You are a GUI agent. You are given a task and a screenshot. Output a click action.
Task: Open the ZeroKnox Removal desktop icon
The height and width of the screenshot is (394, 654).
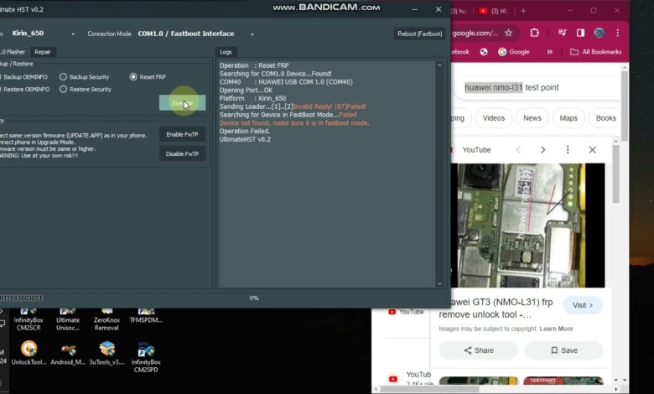coord(106,319)
